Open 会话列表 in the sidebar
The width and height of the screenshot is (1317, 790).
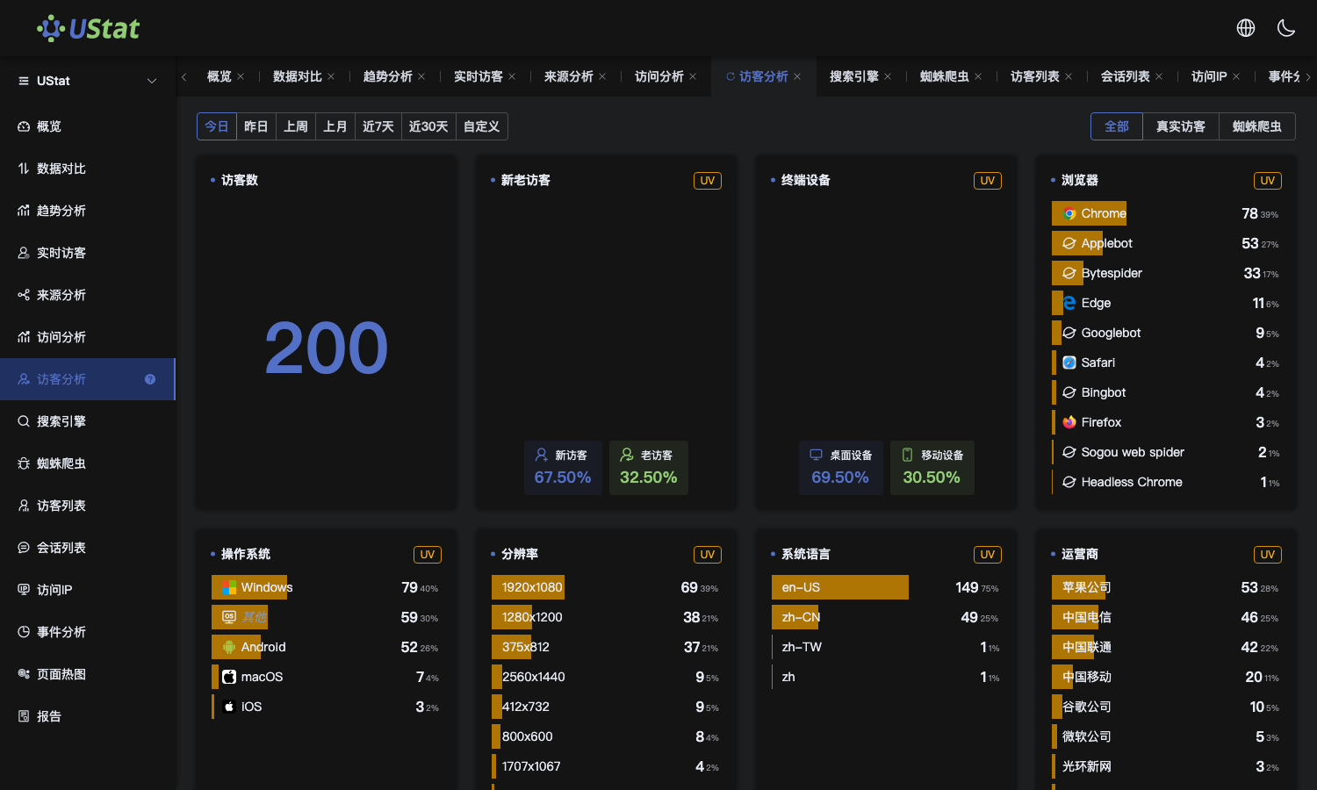[x=88, y=548]
